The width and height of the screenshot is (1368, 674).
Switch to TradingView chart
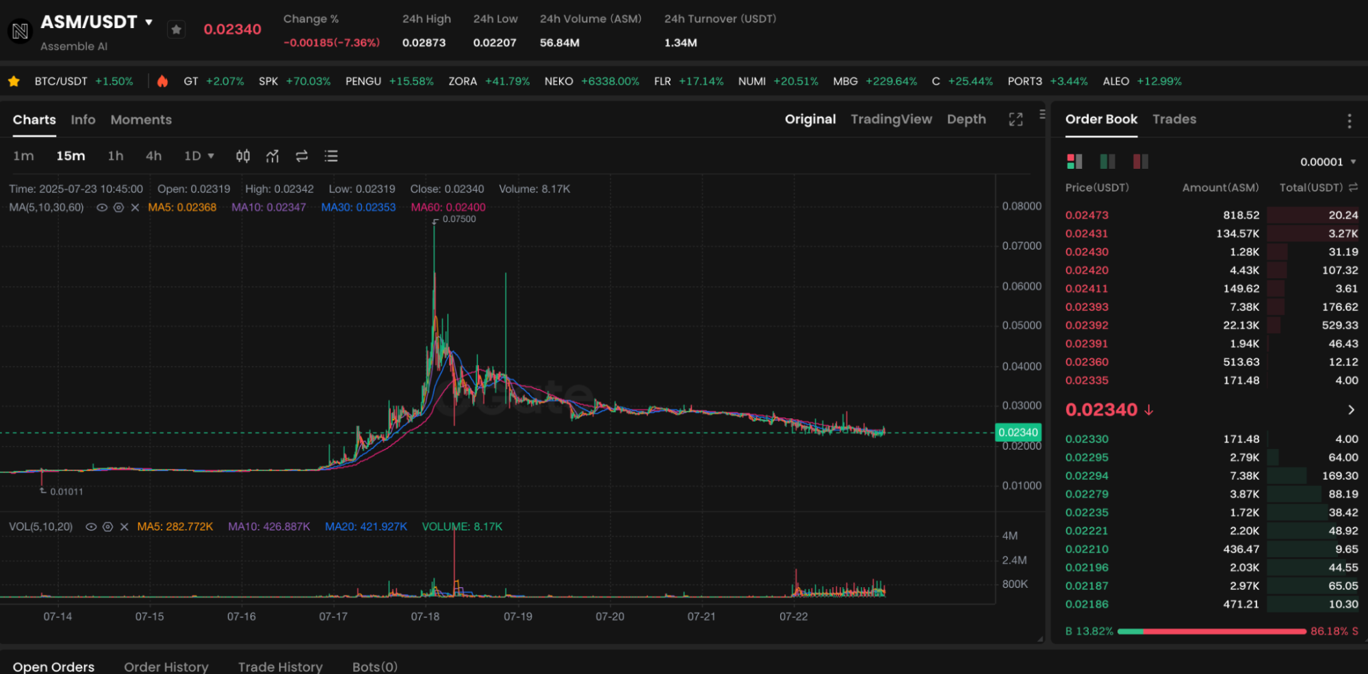coord(891,120)
